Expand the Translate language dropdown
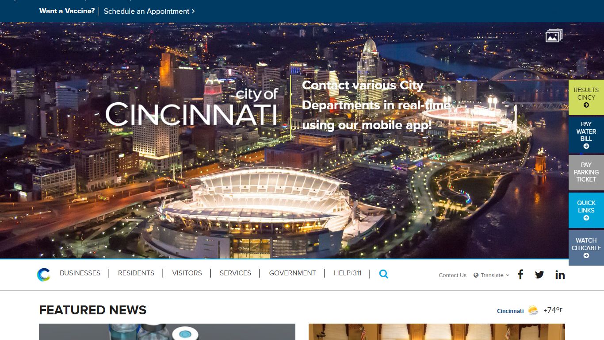Viewport: 604px width, 340px height. 492,275
